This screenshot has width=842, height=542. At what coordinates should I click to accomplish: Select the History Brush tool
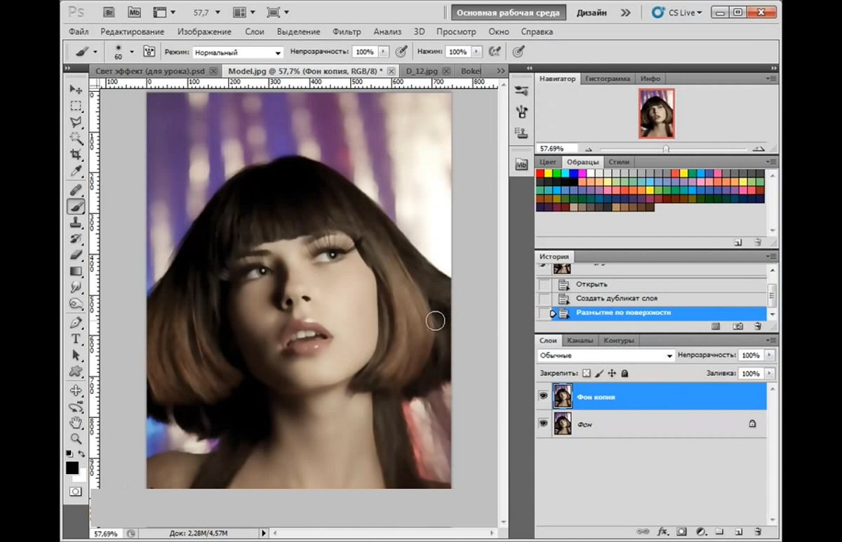tap(76, 239)
